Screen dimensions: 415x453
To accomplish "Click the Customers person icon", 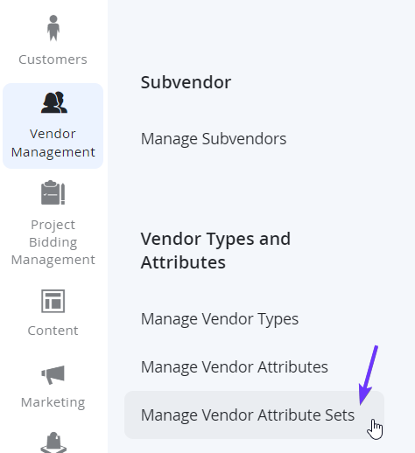I will 53,28.
